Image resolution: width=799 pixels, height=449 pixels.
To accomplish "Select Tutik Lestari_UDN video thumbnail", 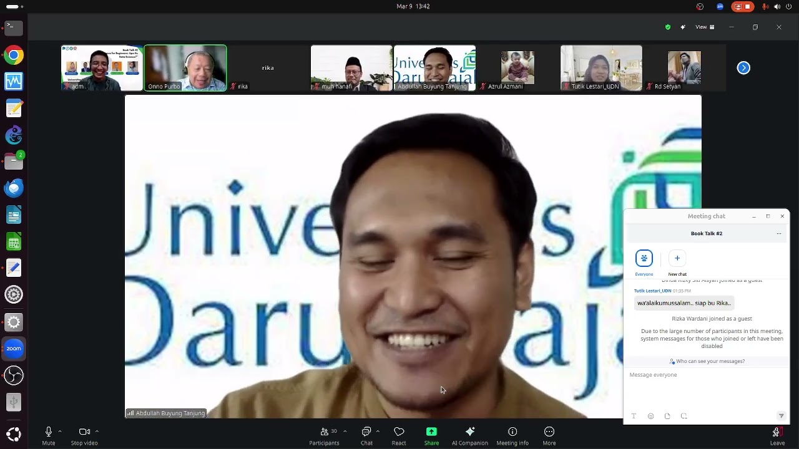I will [601, 68].
